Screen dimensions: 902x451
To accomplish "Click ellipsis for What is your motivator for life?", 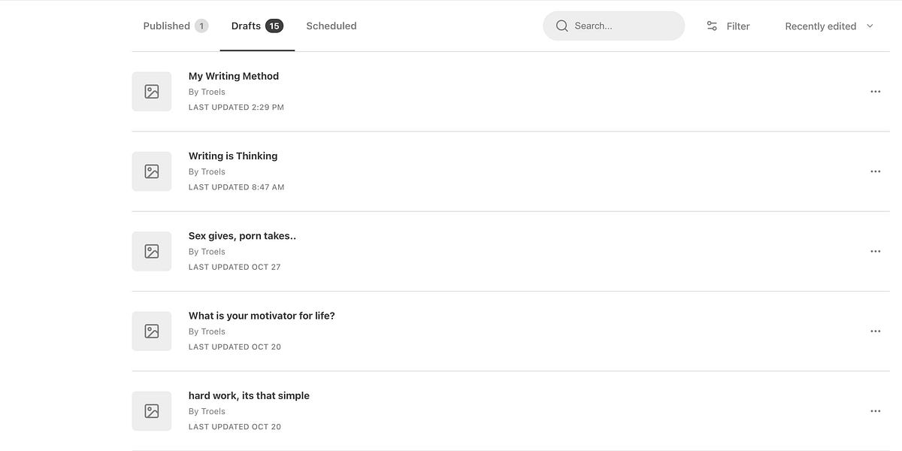I will tap(875, 330).
